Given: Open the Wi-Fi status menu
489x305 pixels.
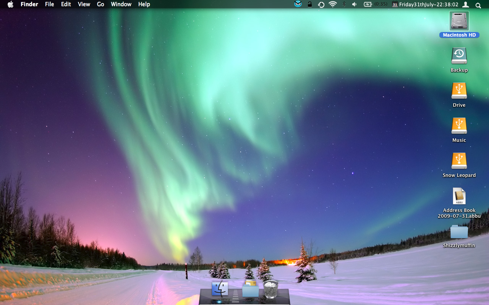Looking at the screenshot, I should (333, 4).
